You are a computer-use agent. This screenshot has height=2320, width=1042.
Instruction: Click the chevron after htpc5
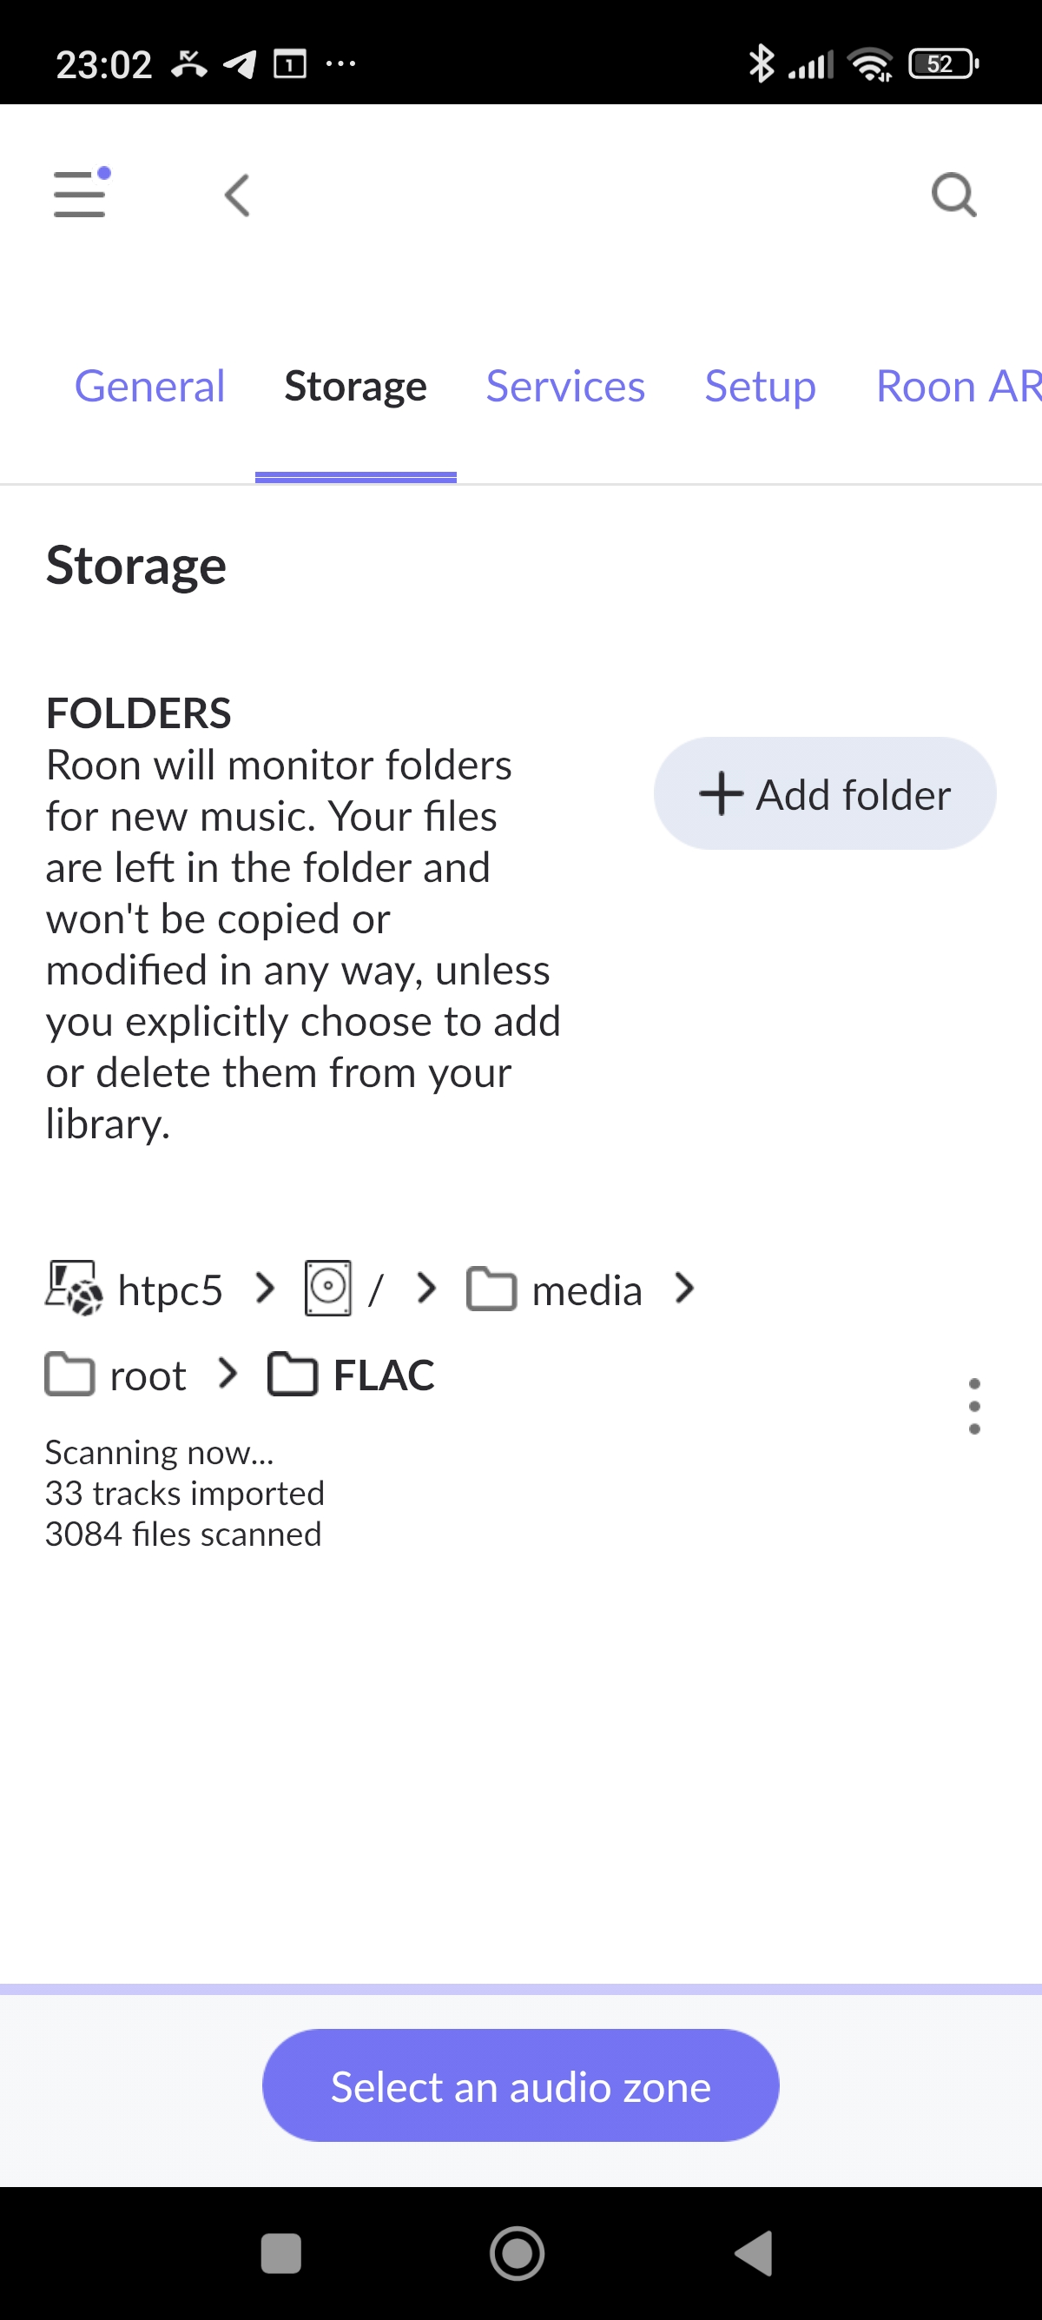[x=265, y=1288]
